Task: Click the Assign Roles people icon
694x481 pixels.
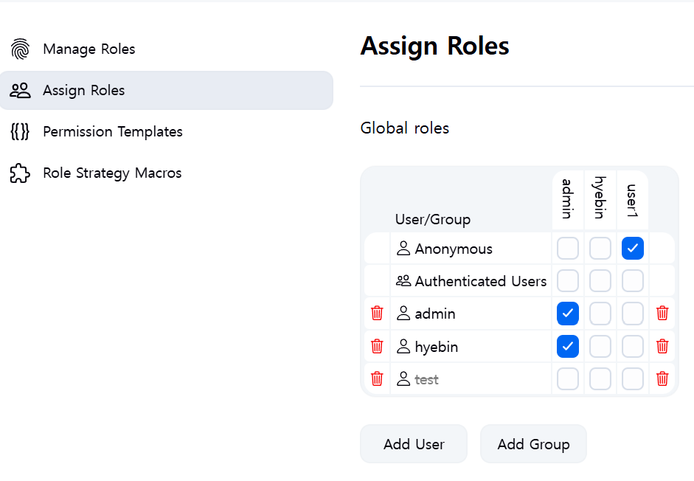Action: coord(20,91)
